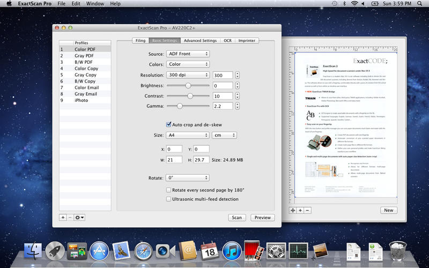The height and width of the screenshot is (268, 429).
Task: Click the Brightness slider
Action: point(188,85)
